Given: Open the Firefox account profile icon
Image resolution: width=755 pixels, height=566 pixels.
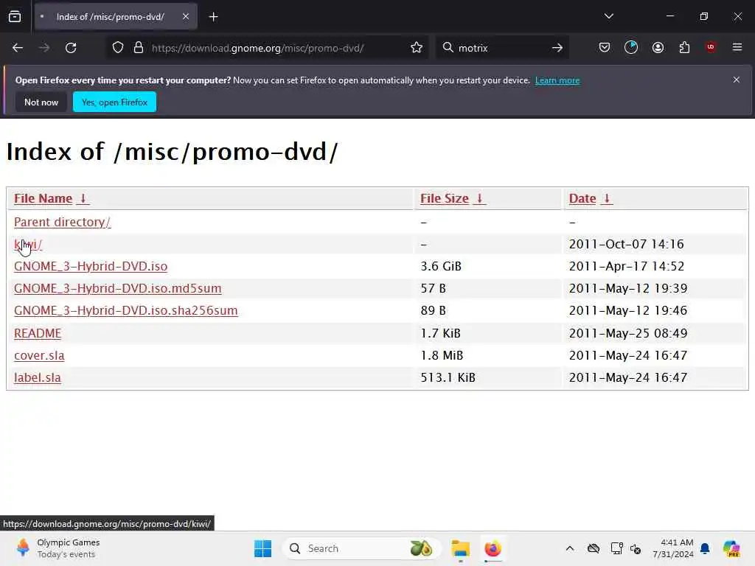Looking at the screenshot, I should coord(658,47).
